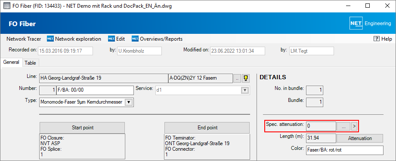Select the General tab
This screenshot has width=396, height=161.
pyautogui.click(x=11, y=62)
